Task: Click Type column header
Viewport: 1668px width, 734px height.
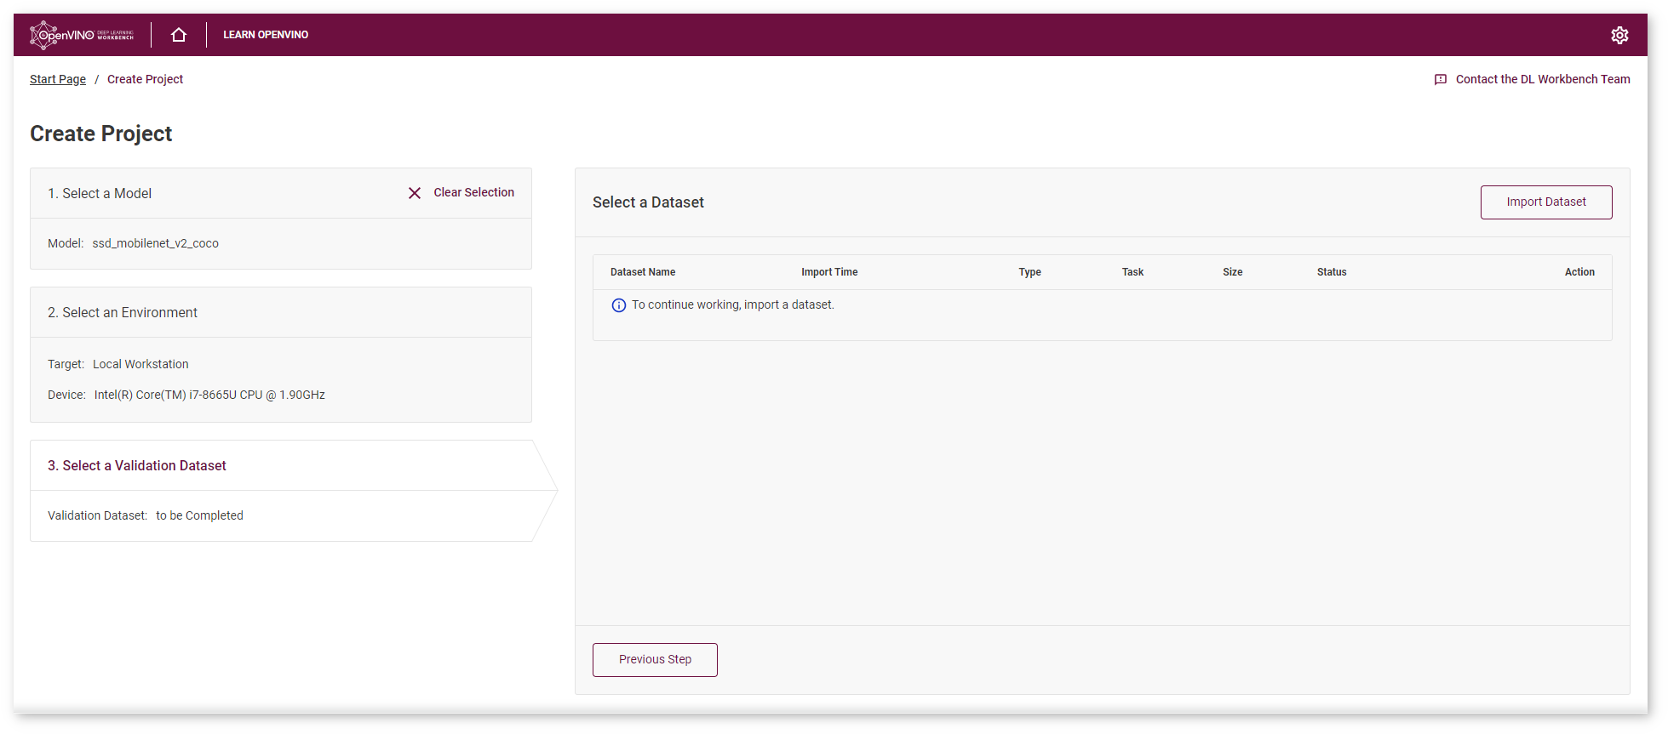Action: pos(1029,272)
